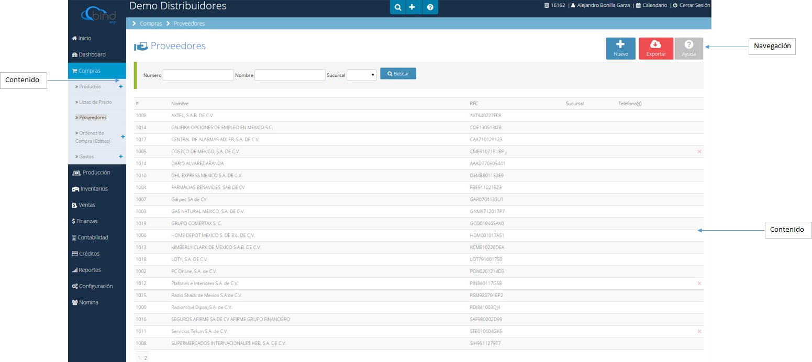812x362 pixels.
Task: Click the search magnifier icon in top bar
Action: pyautogui.click(x=398, y=7)
